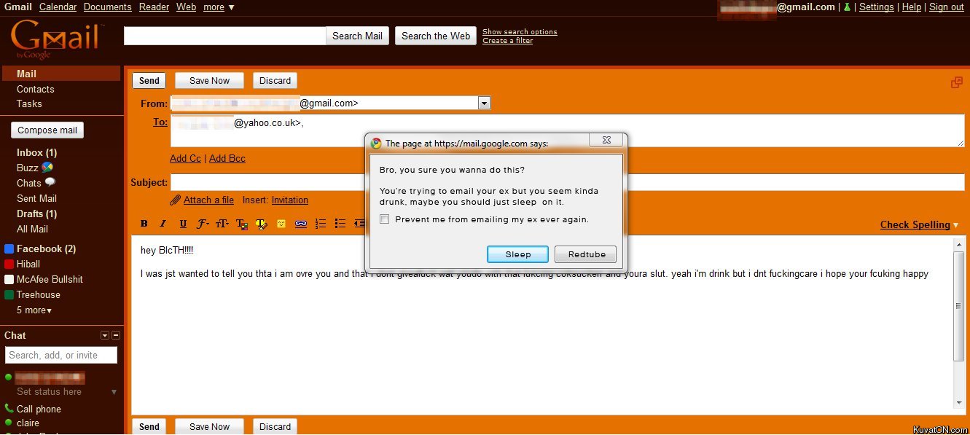This screenshot has height=435, width=970.
Task: Minimize the Chat panel
Action: point(116,335)
